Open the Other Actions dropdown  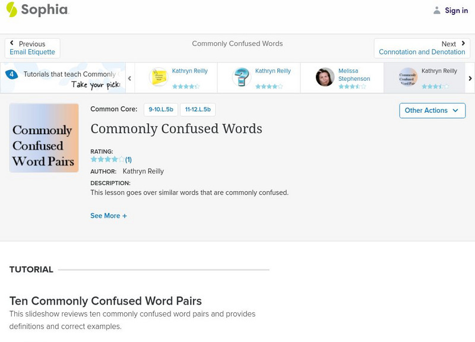pyautogui.click(x=432, y=110)
